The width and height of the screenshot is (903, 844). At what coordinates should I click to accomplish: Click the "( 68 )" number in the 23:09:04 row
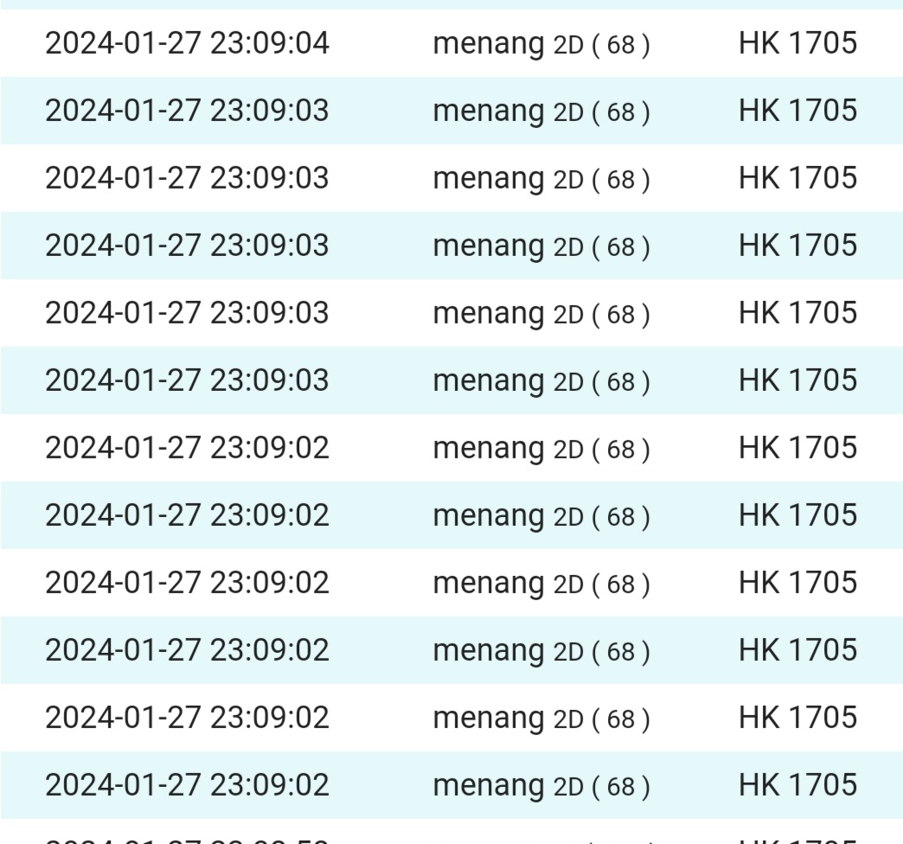click(x=620, y=45)
